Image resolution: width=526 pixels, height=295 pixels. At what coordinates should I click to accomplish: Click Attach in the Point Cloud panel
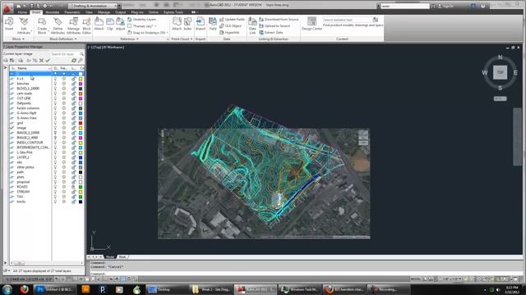[x=177, y=24]
